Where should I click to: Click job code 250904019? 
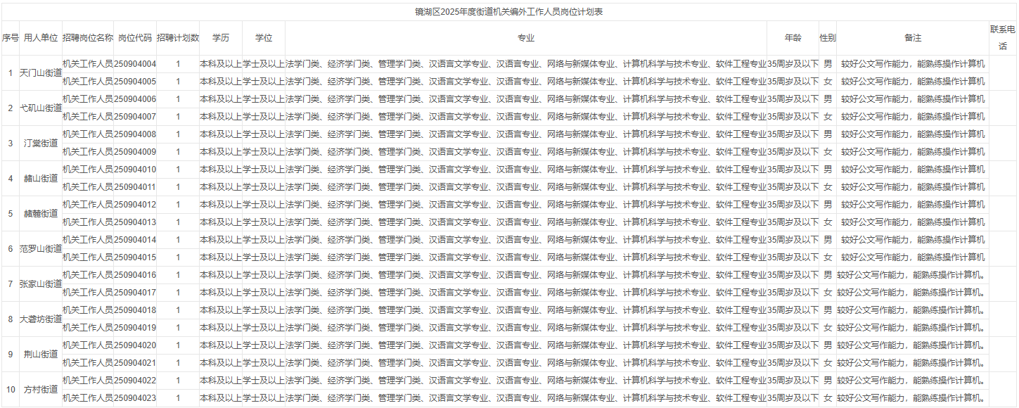tap(135, 327)
